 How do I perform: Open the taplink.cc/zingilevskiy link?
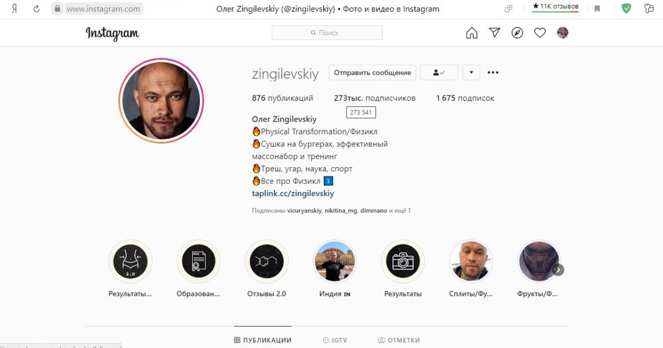(293, 193)
